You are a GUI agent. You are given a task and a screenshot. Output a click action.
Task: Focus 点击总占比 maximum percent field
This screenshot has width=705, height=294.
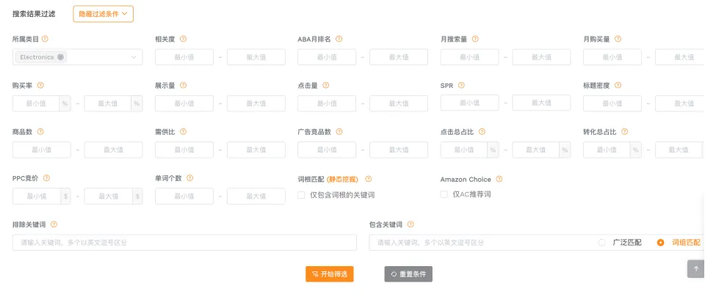[x=536, y=150]
